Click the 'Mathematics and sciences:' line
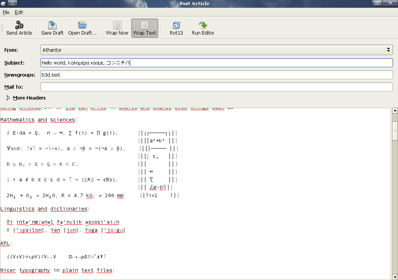 pos(39,120)
